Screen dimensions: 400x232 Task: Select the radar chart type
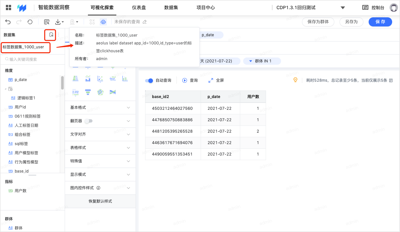coord(100,92)
